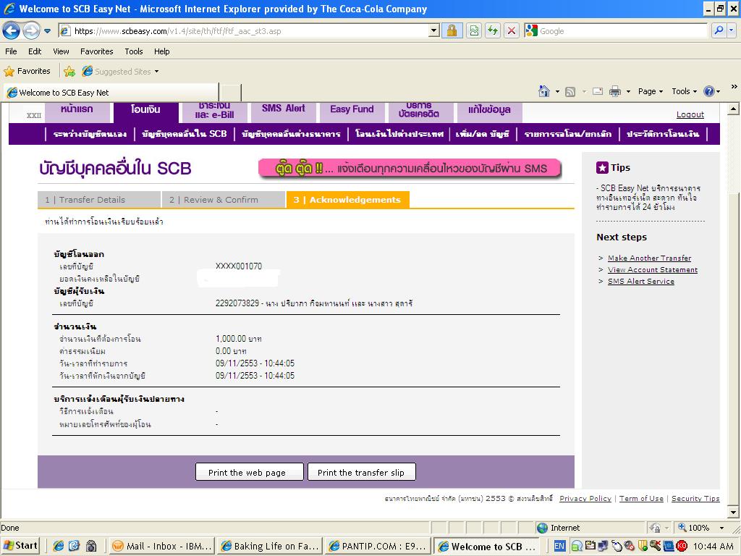The image size is (741, 556).
Task: Click the RSS feeds icon
Action: pyautogui.click(x=570, y=92)
